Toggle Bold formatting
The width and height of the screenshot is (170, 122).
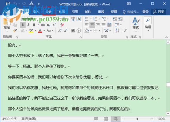coord(23,25)
